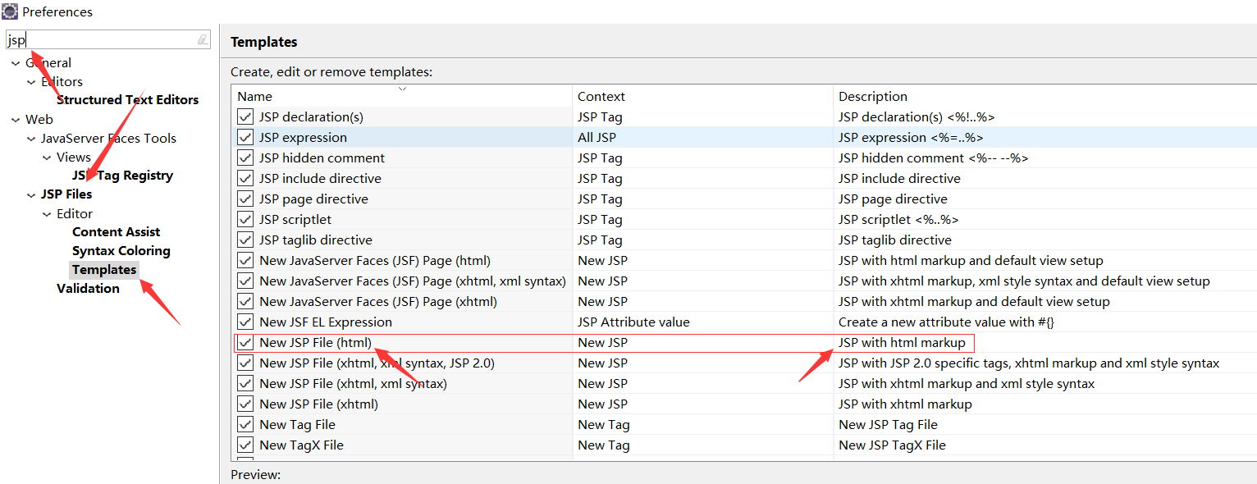This screenshot has width=1257, height=484.
Task: Sort templates by Context column header
Action: click(x=702, y=96)
